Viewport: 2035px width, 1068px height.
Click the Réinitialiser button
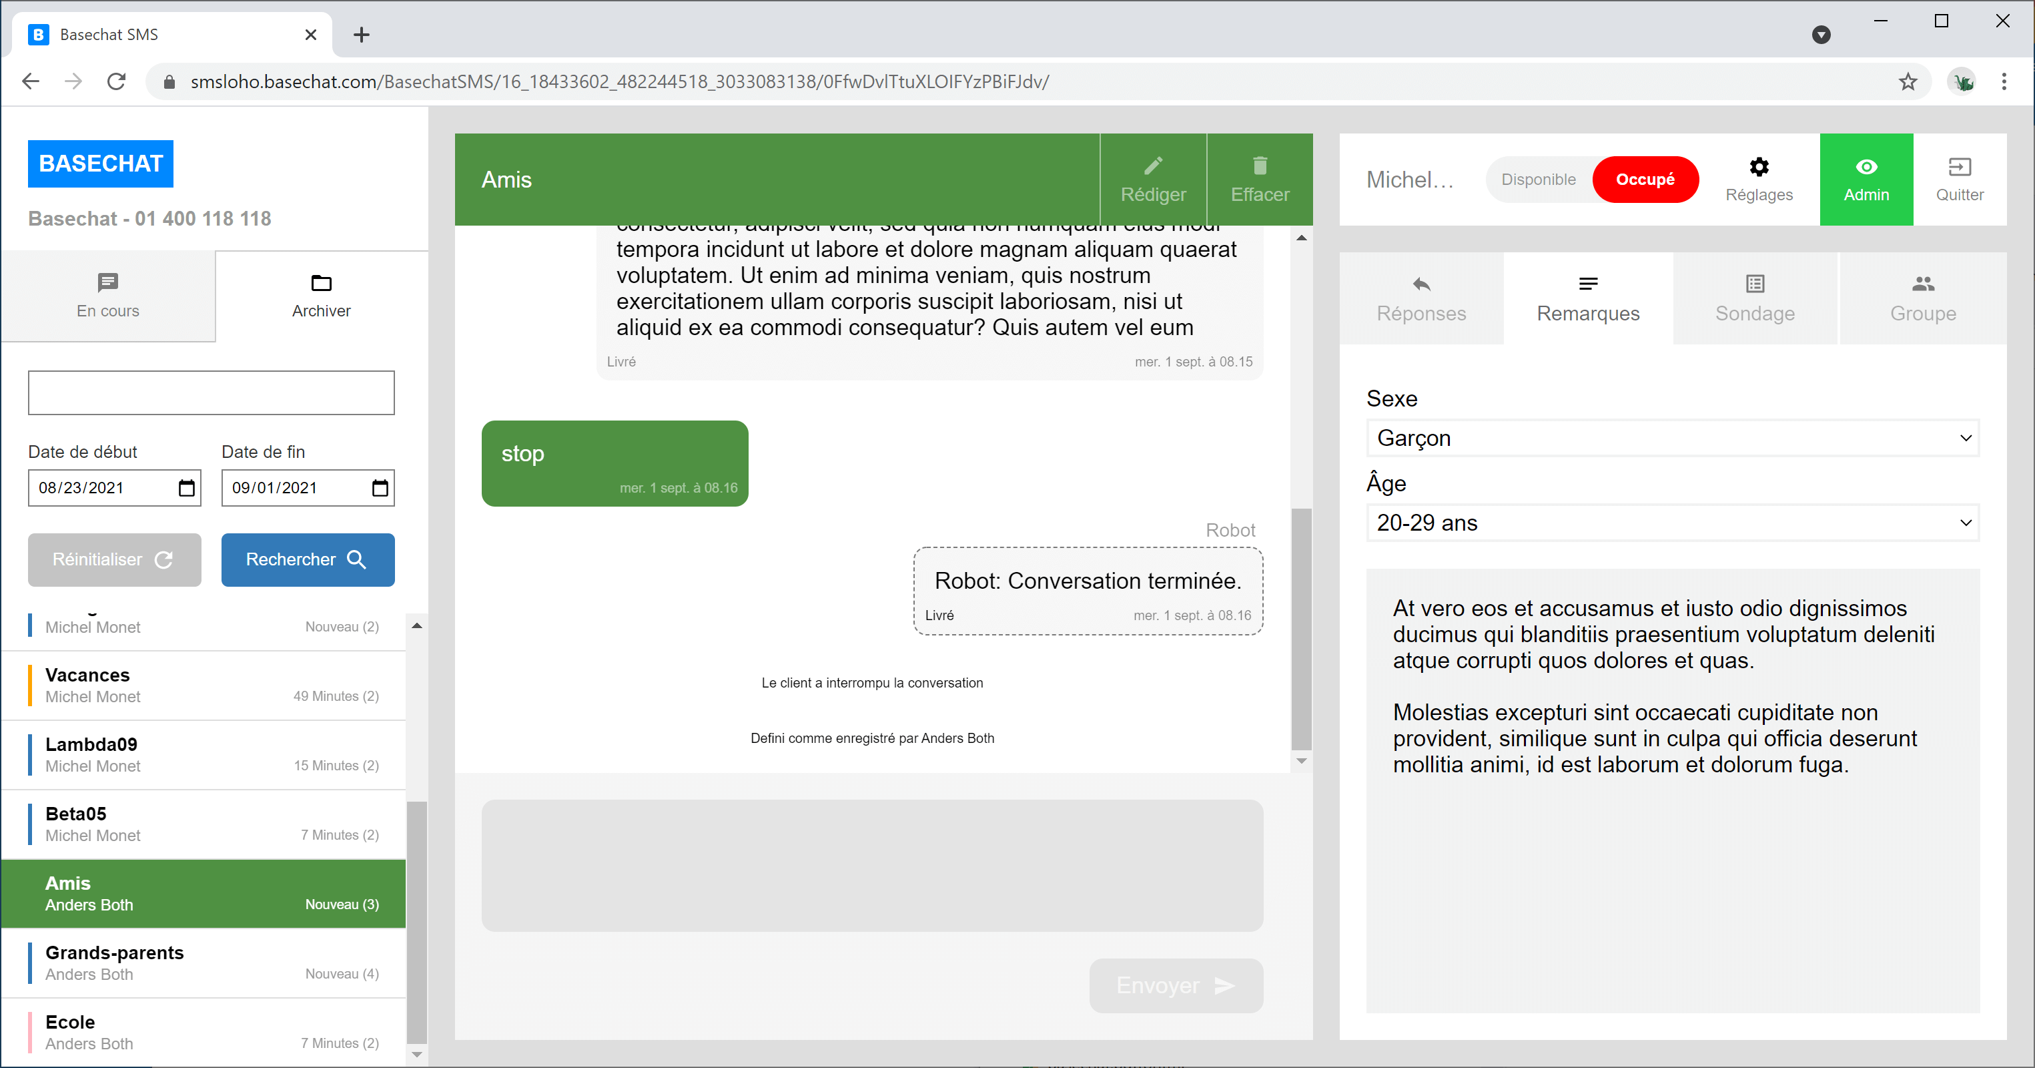point(113,559)
